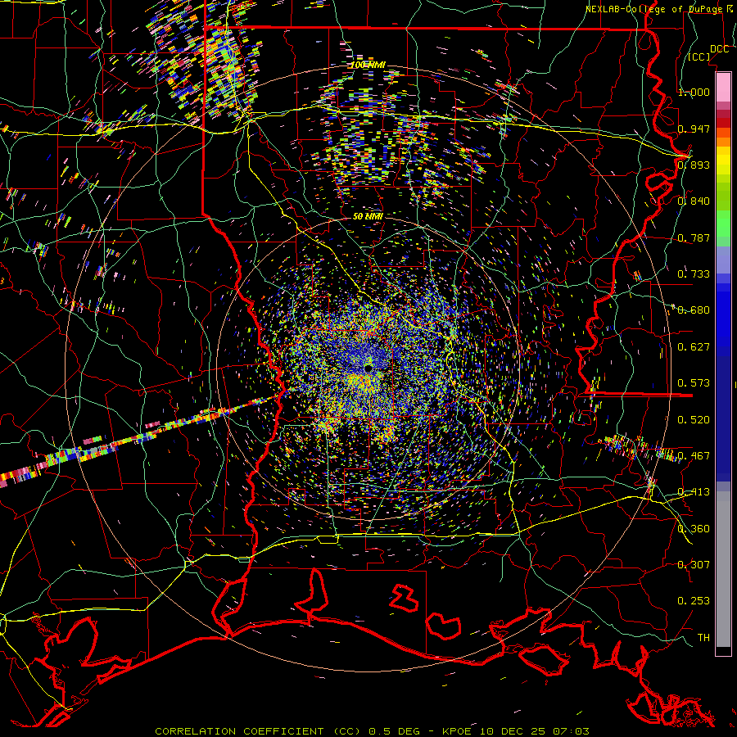737x737 pixels.
Task: Pick the bright green color bar segment
Action: [x=723, y=224]
